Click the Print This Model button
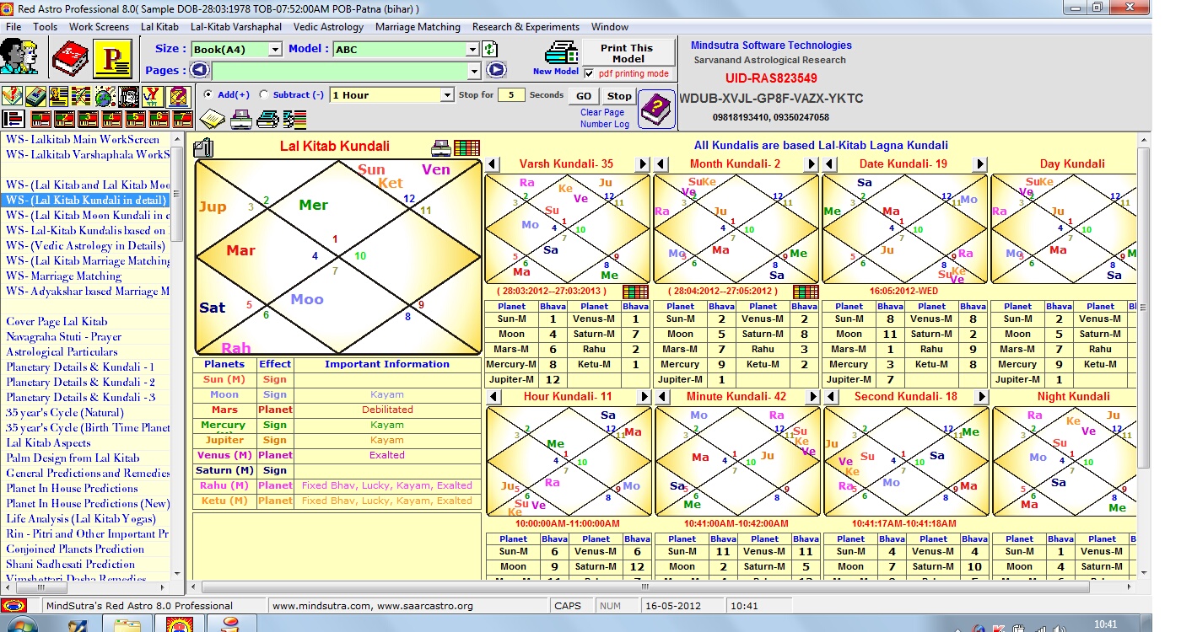 (x=628, y=53)
